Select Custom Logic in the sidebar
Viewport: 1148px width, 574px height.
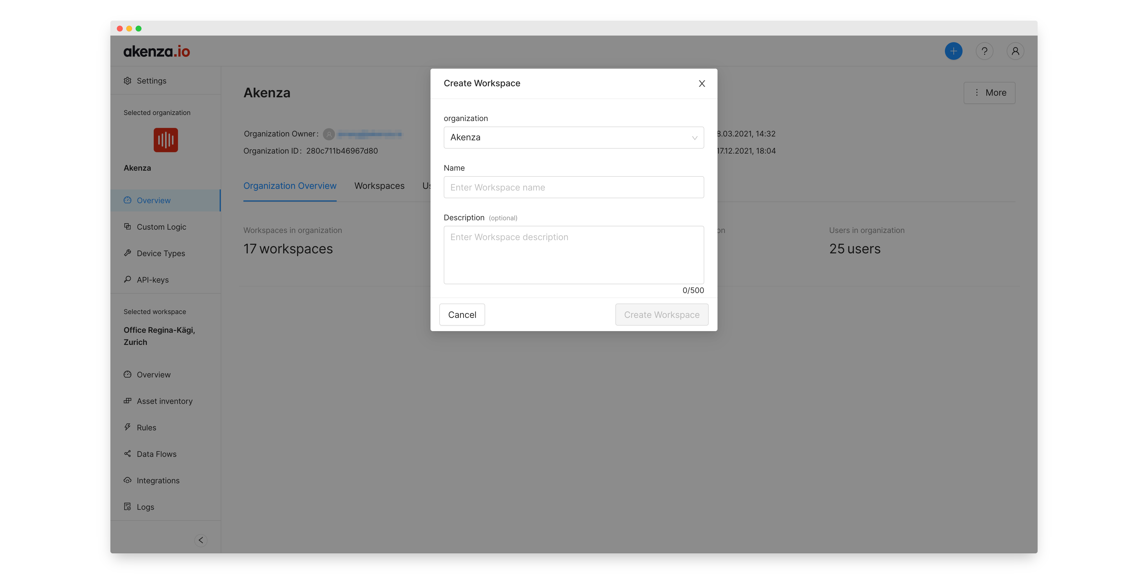165,227
